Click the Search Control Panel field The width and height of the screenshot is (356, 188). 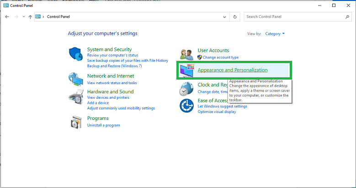point(298,16)
